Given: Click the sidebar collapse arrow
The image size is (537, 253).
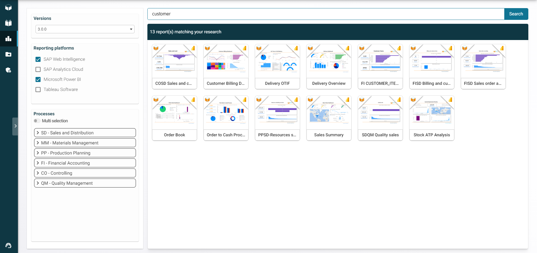Looking at the screenshot, I should point(15,126).
